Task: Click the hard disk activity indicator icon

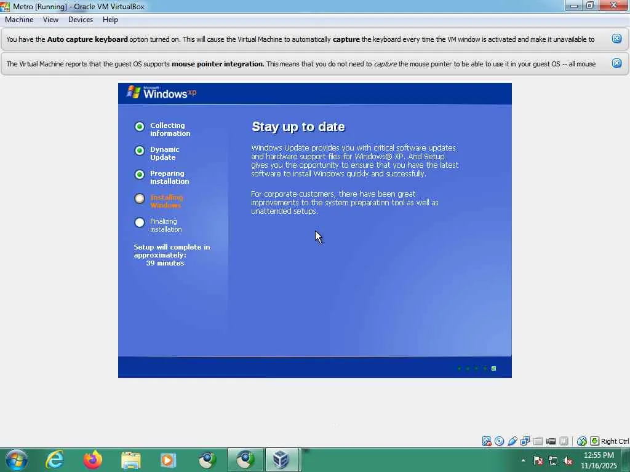Action: (487, 441)
